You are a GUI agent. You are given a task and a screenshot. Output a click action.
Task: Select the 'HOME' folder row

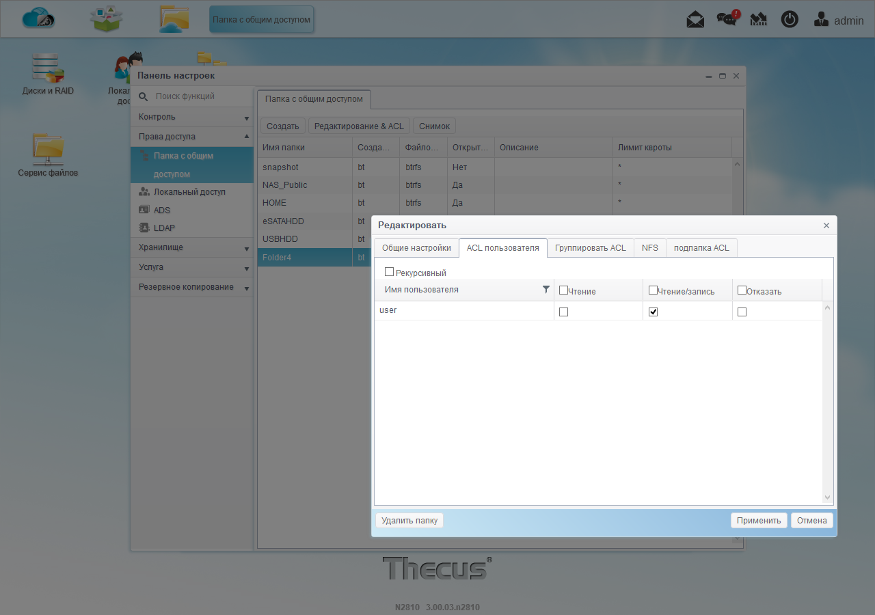[x=496, y=203]
